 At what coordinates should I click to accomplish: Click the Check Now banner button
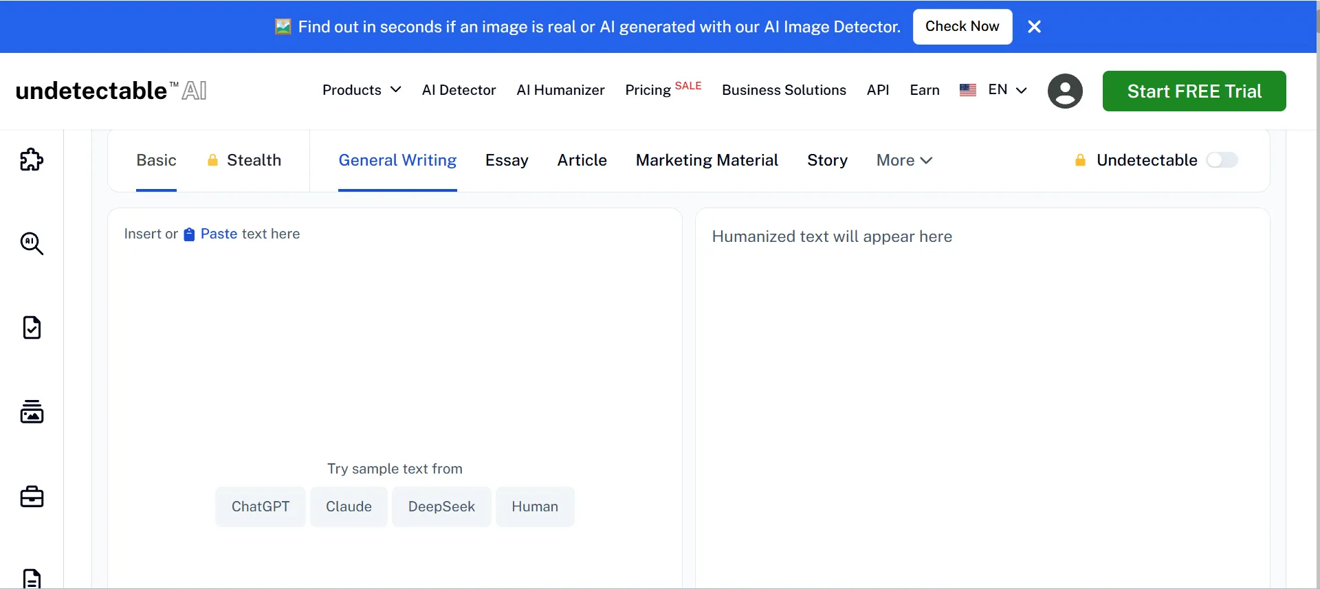tap(962, 27)
